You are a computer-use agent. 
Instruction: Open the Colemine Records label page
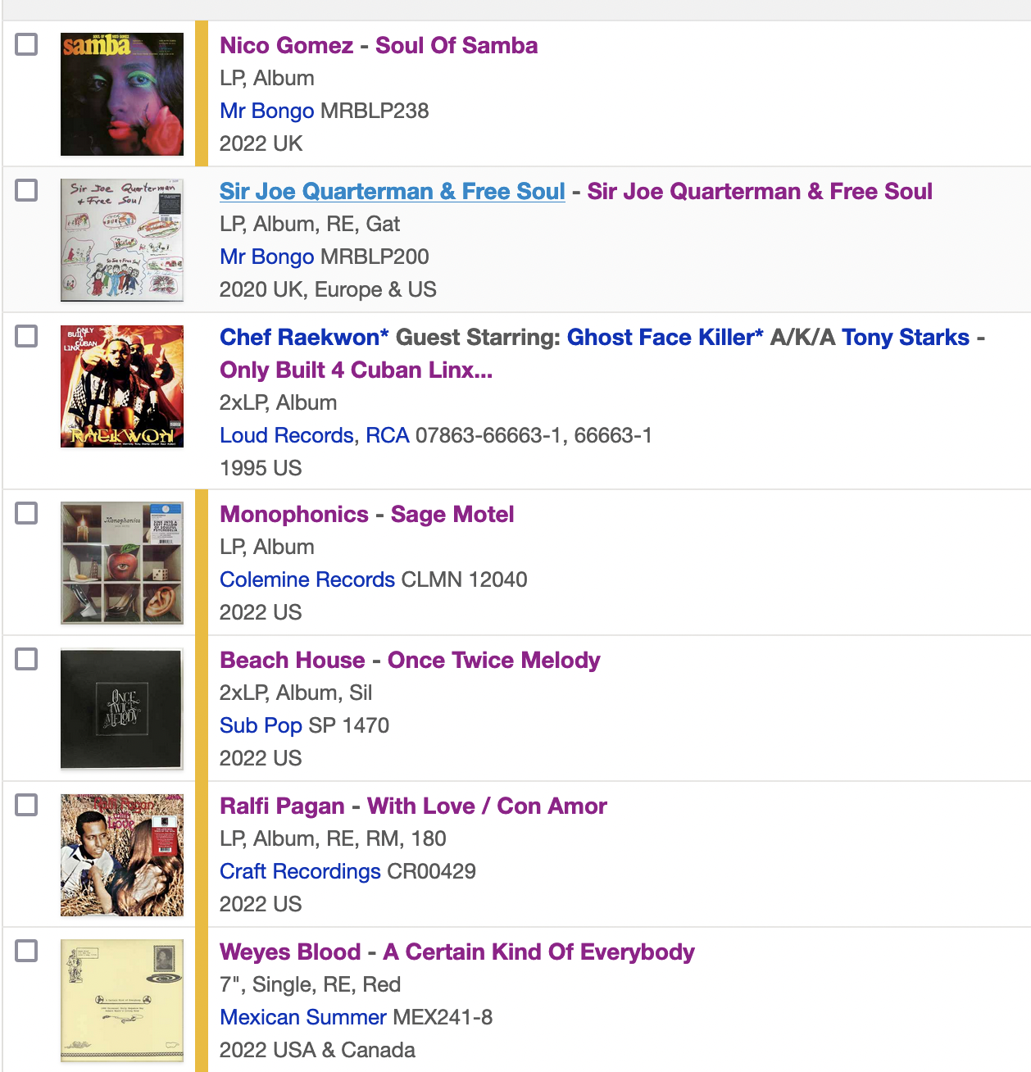[x=307, y=579]
